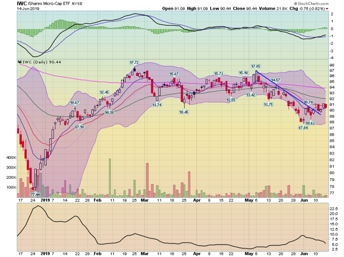The height and width of the screenshot is (257, 344).
Task: Click the red down-arrow change indicator
Action: [x=327, y=9]
